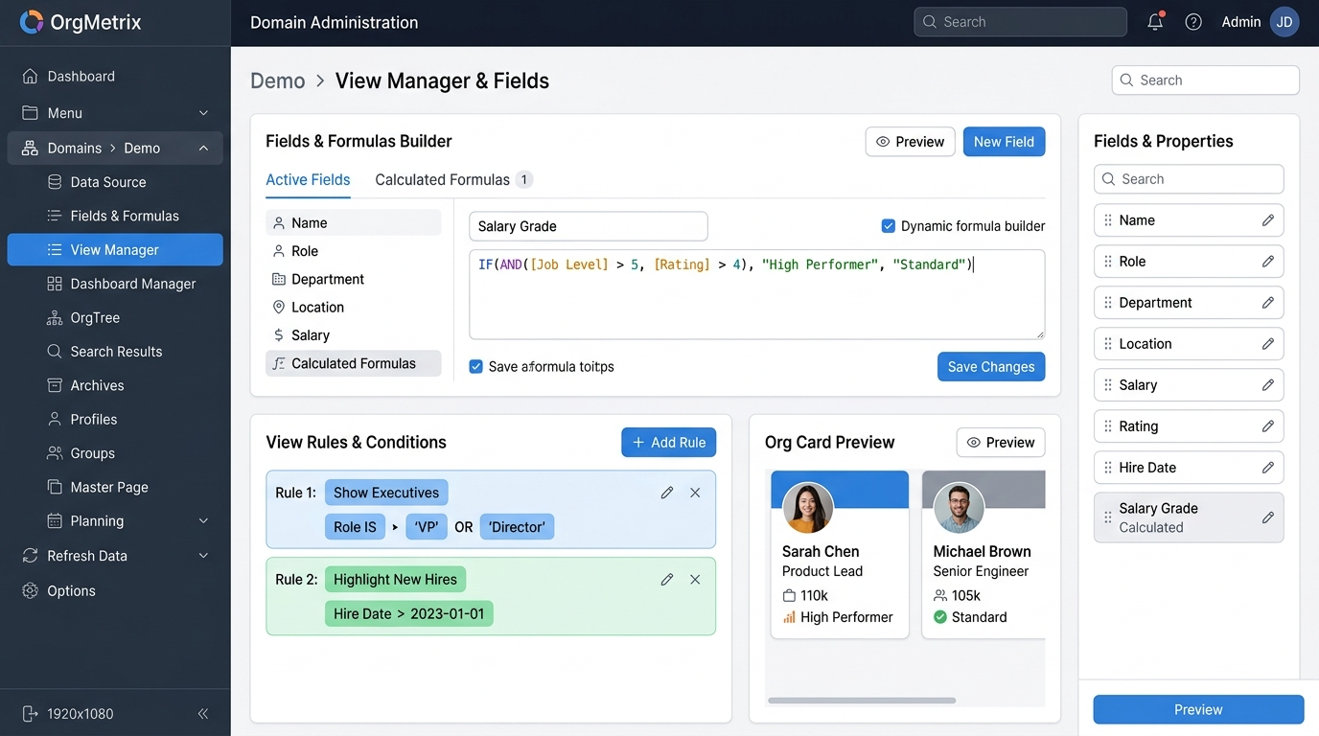Image resolution: width=1319 pixels, height=736 pixels.
Task: Edit the Department field pencil icon
Action: coord(1268,303)
